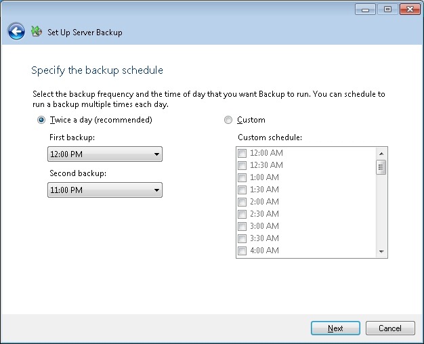This screenshot has width=424, height=344.
Task: Tick the 1:30 AM checkbox
Action: point(242,190)
